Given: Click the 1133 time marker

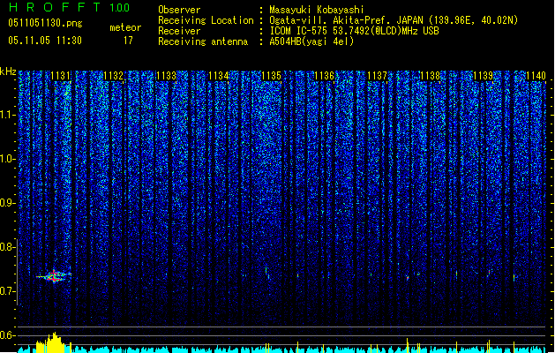Looking at the screenshot, I should pos(166,76).
